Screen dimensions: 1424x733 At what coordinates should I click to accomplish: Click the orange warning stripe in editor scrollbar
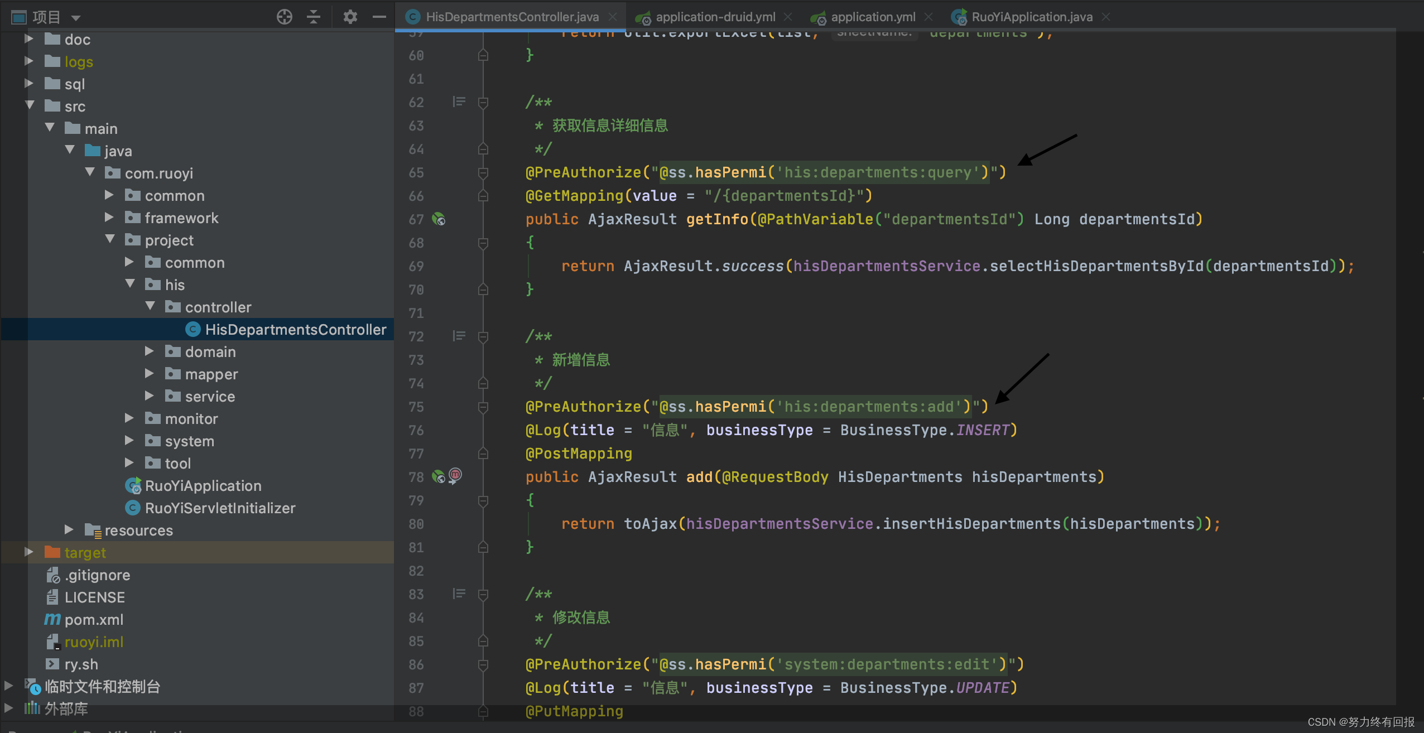coord(1422,398)
